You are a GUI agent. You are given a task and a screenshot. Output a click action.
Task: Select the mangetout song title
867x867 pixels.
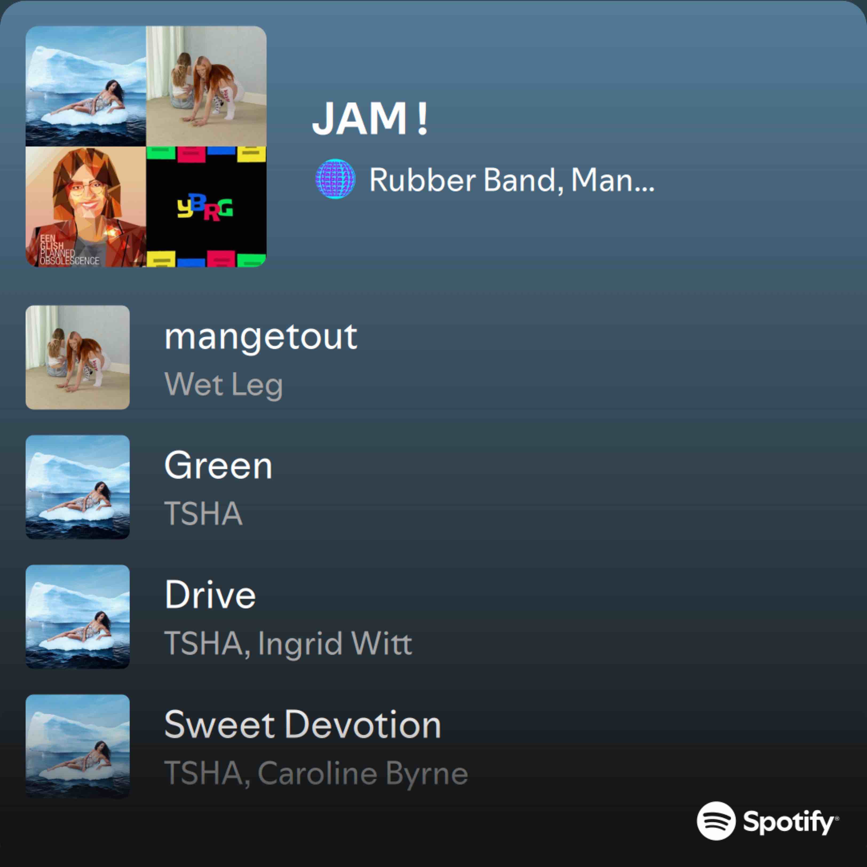coord(261,336)
